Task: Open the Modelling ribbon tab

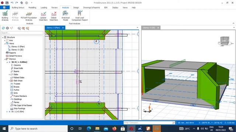Action: [x=32, y=7]
